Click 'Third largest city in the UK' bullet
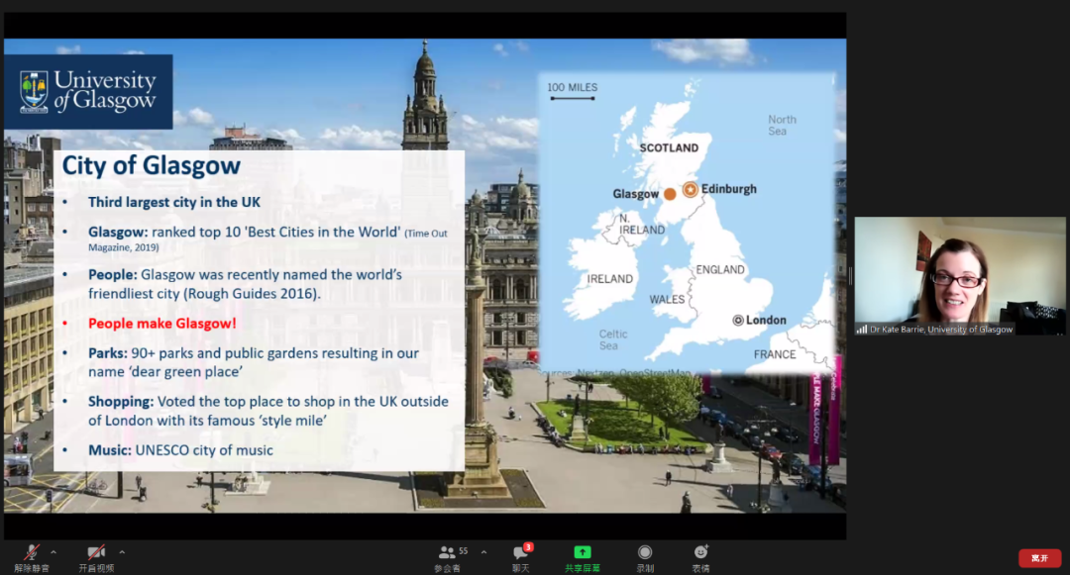This screenshot has height=575, width=1070. (x=174, y=202)
